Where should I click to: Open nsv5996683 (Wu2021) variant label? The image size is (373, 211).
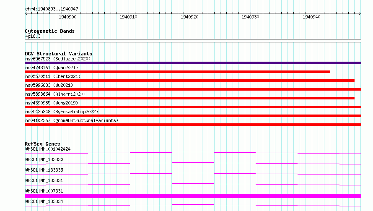49,85
